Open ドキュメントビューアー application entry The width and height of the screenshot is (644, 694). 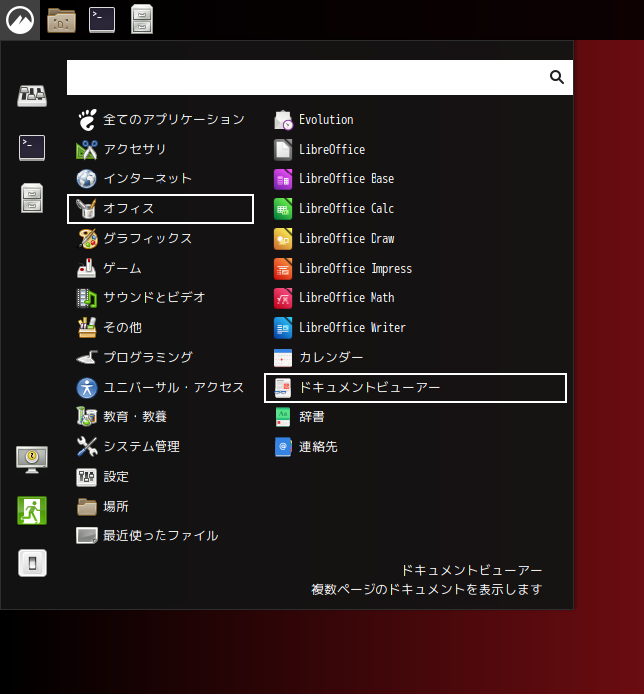(415, 388)
